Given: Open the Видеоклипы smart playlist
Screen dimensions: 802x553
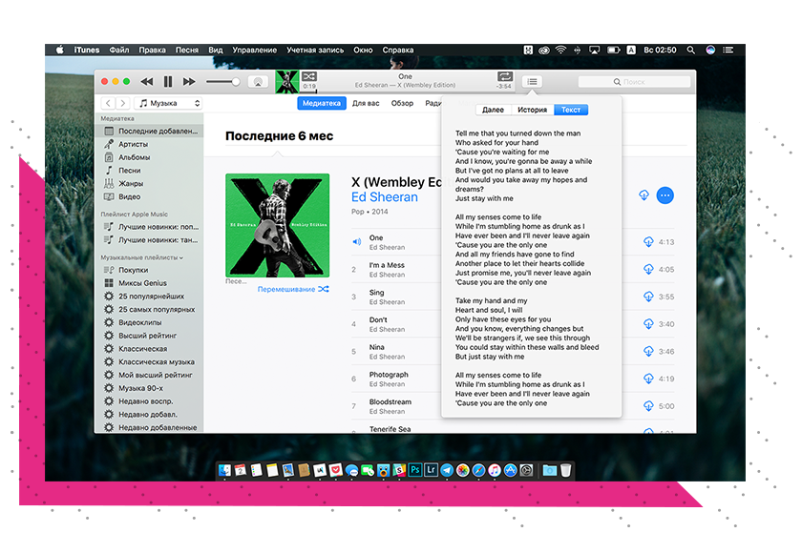Looking at the screenshot, I should tap(151, 322).
